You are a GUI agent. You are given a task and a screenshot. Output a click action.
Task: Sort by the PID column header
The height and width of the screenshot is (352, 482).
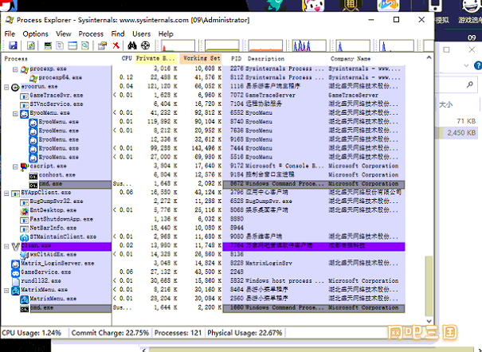234,59
